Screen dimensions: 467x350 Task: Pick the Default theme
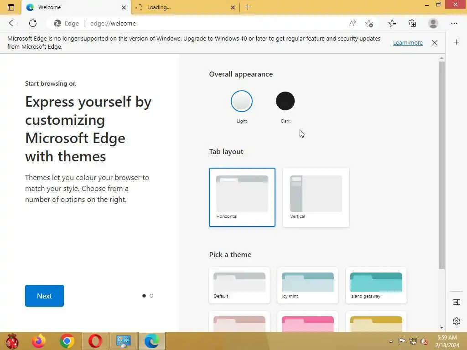239,285
